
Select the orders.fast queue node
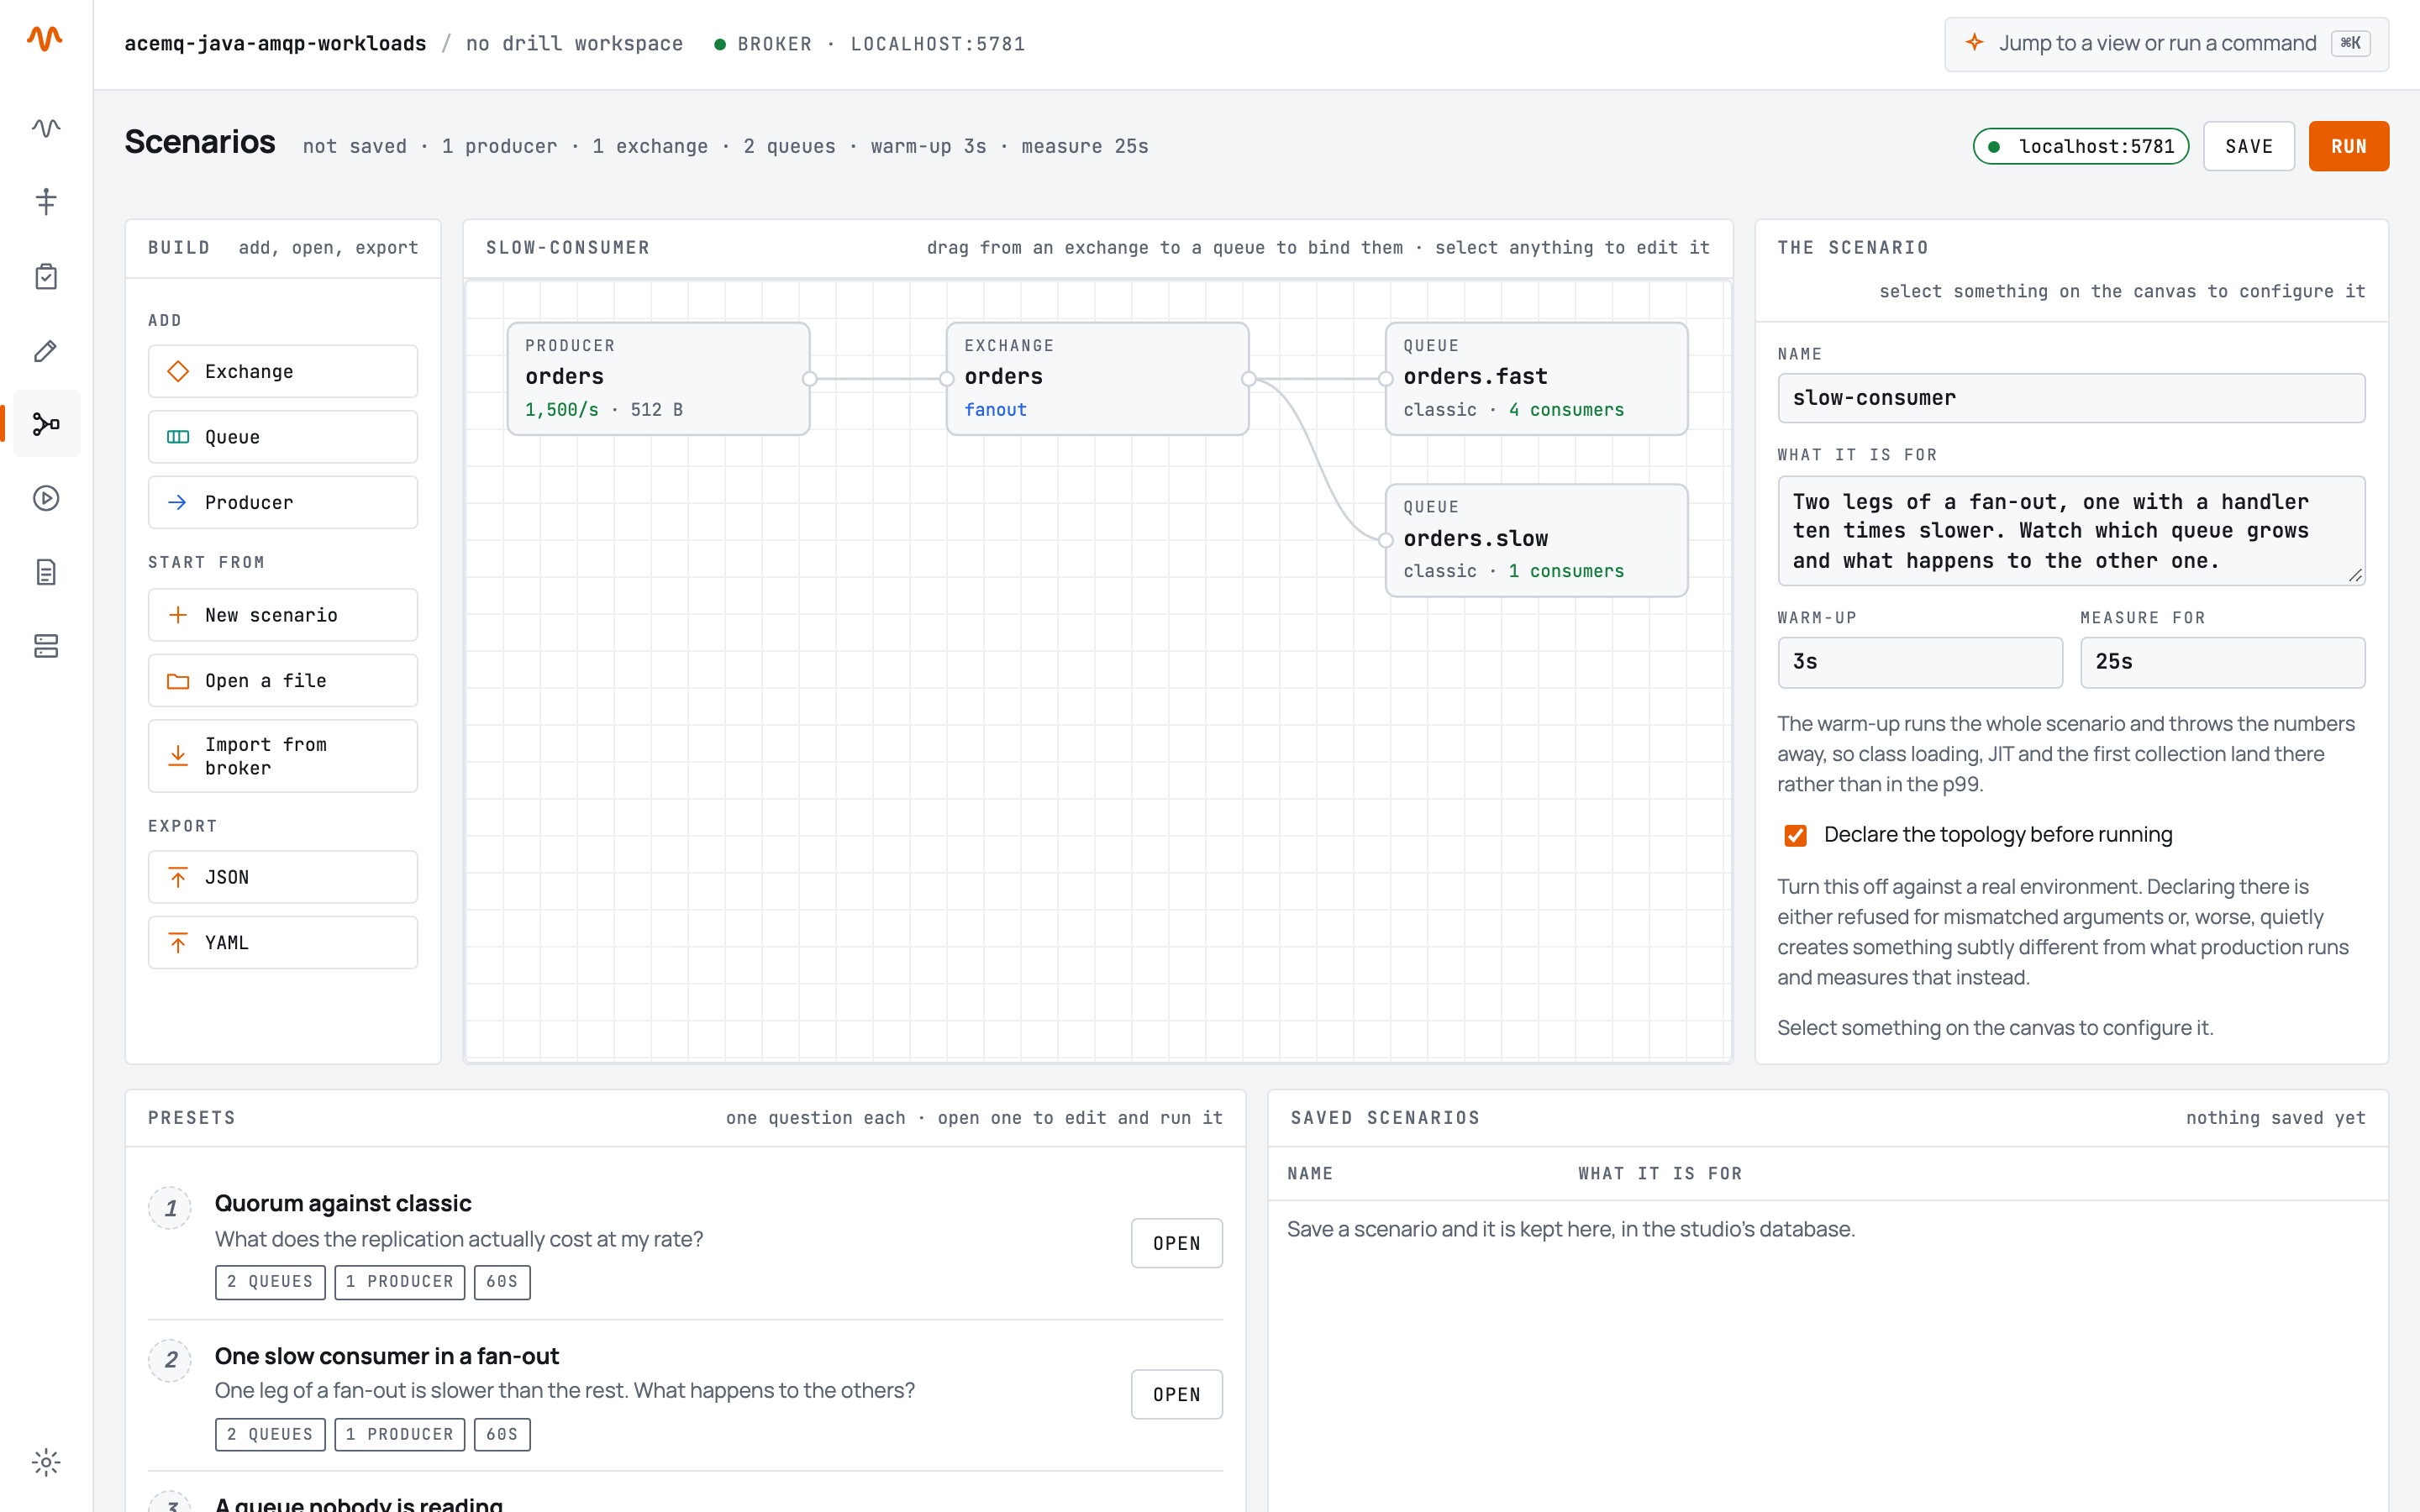click(1536, 378)
